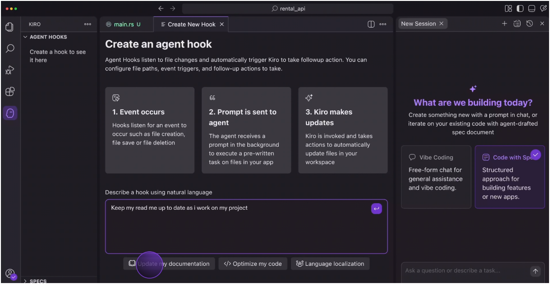Split the editor with the split icon
550x284 pixels.
[371, 24]
